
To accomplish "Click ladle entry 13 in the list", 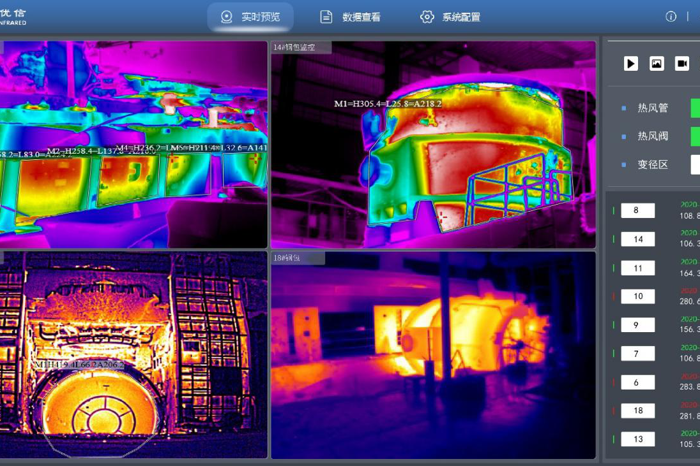I will 637,439.
